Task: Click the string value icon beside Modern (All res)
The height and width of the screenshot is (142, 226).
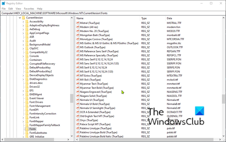Action: click(78, 27)
